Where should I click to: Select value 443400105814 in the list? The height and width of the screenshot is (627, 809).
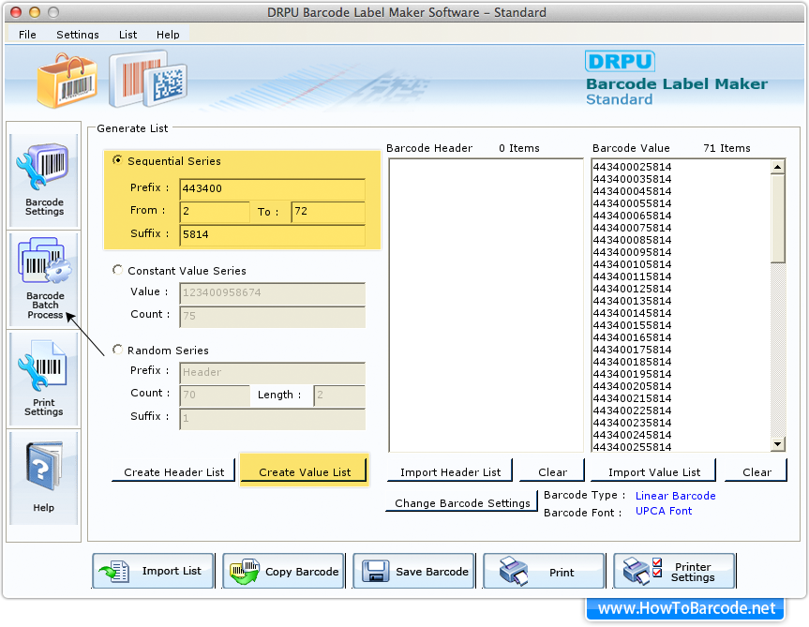coord(632,264)
